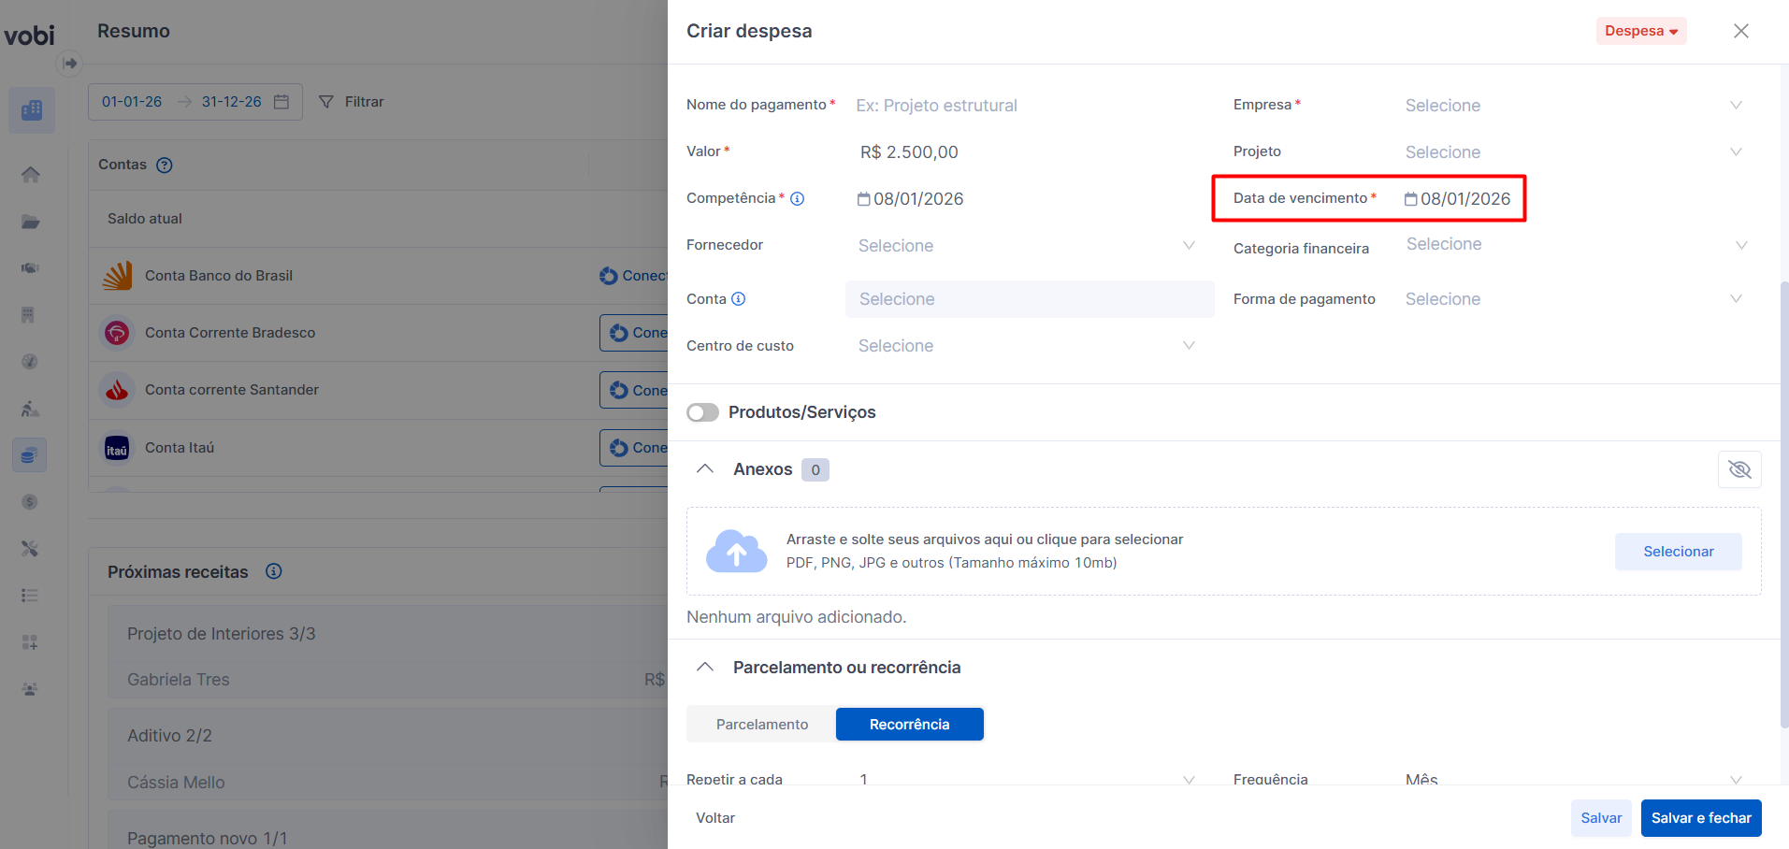Open the Categoria financeira dropdown
Viewport: 1789px width, 849px height.
click(x=1576, y=244)
